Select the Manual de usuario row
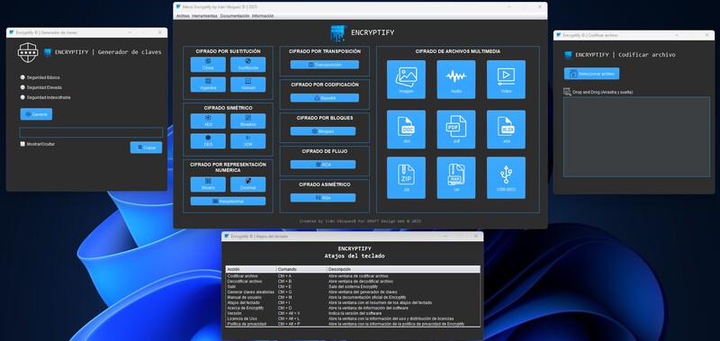Viewport: 720px width, 341px height. click(x=353, y=298)
